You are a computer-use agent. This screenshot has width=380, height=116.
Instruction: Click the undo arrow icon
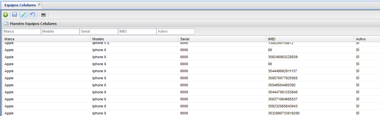(x=32, y=15)
